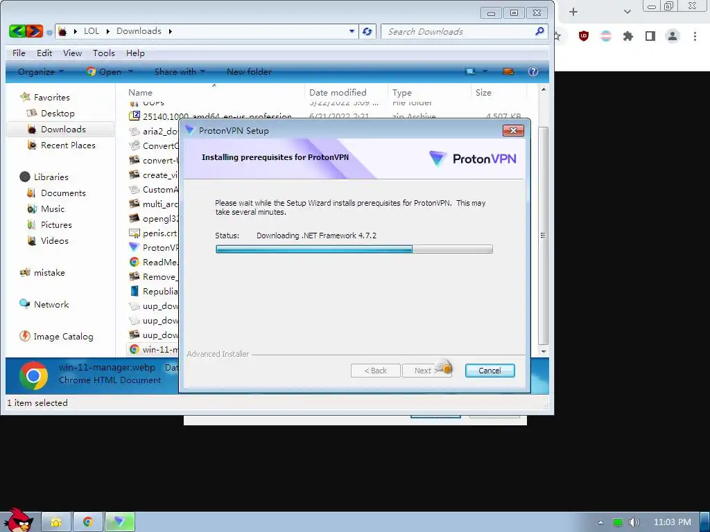Image resolution: width=710 pixels, height=532 pixels.
Task: Click LOL in the address breadcrumb
Action: pos(92,30)
